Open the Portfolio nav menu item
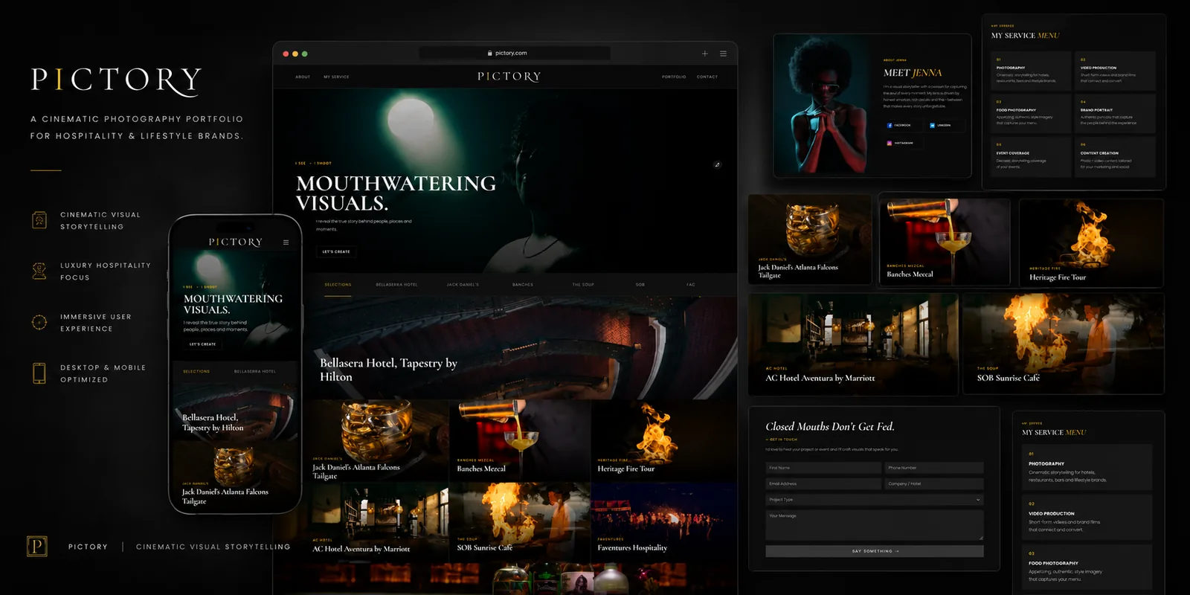 tap(674, 77)
